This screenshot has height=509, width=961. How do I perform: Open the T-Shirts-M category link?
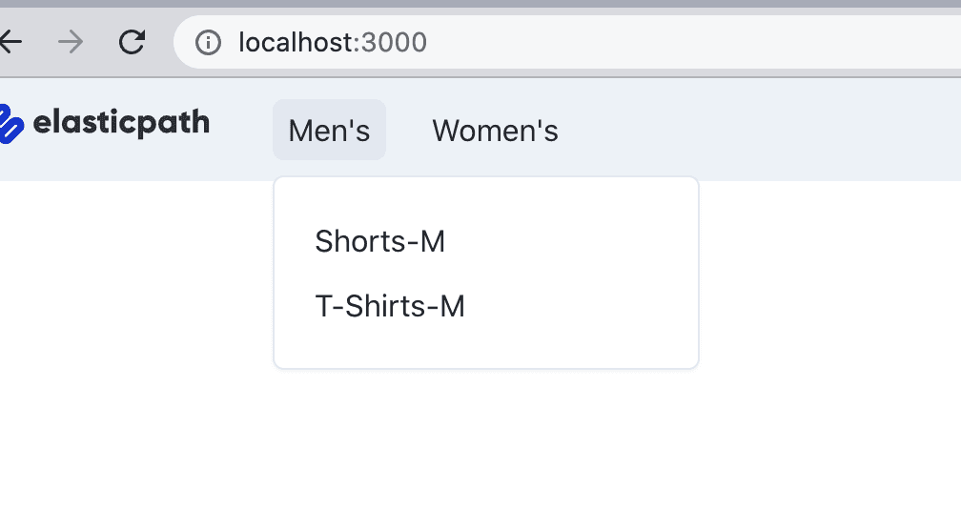tap(390, 307)
